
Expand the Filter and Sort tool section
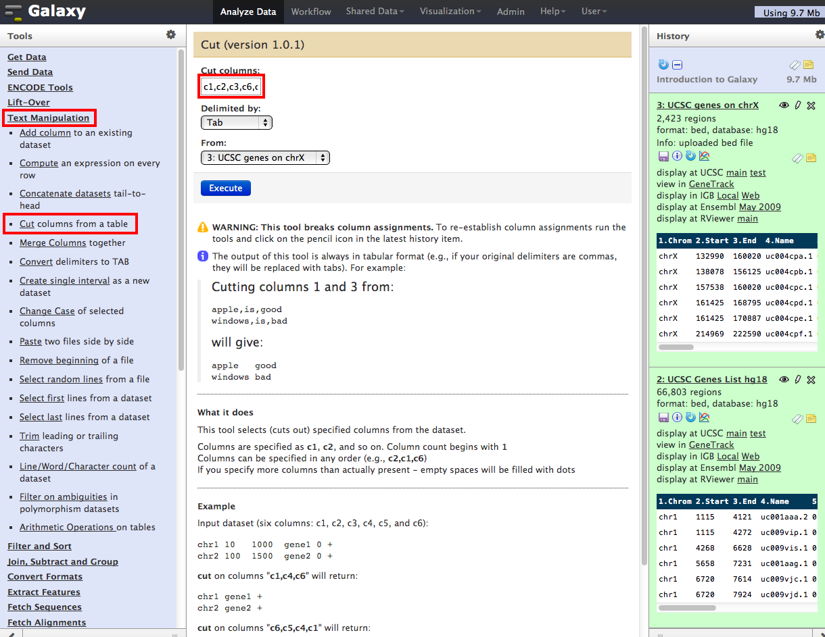(39, 546)
